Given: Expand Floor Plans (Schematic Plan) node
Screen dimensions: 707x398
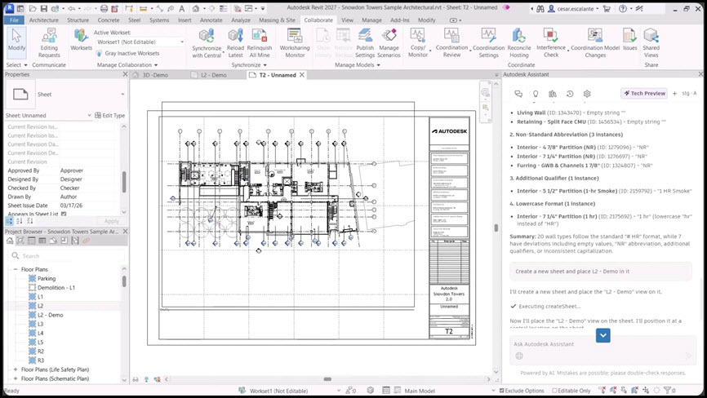Looking at the screenshot, I should click(16, 378).
